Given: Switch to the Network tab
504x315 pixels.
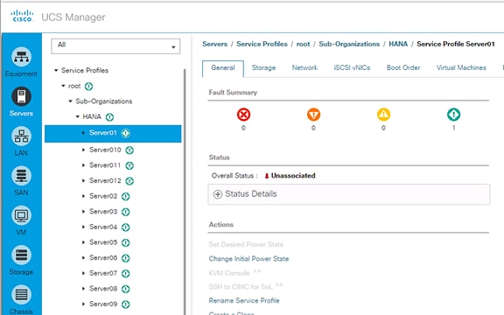Looking at the screenshot, I should pyautogui.click(x=304, y=68).
